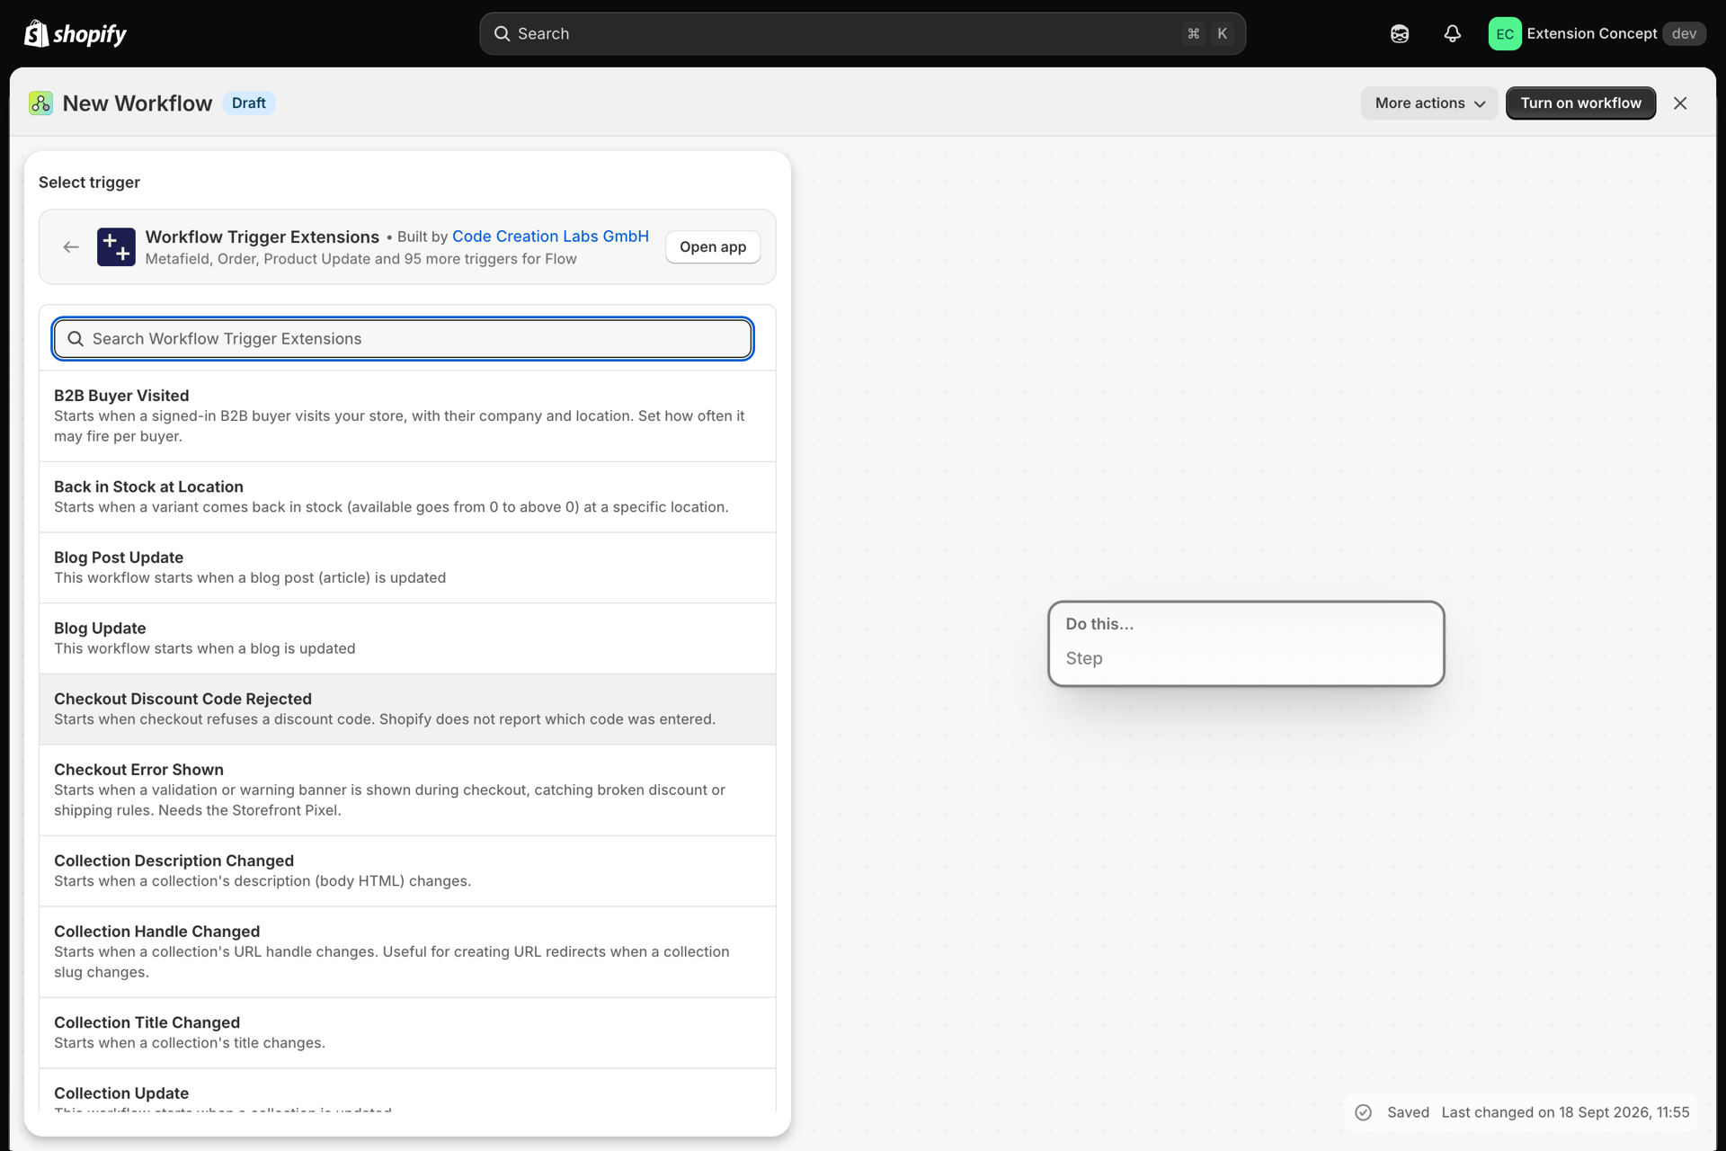This screenshot has height=1151, width=1726.
Task: Open the Code Creation Labs GmbH link
Action: 550,236
